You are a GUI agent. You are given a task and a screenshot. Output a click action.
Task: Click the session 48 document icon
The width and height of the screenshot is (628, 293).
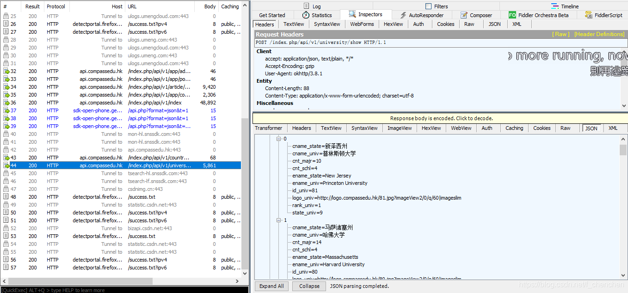click(6, 197)
